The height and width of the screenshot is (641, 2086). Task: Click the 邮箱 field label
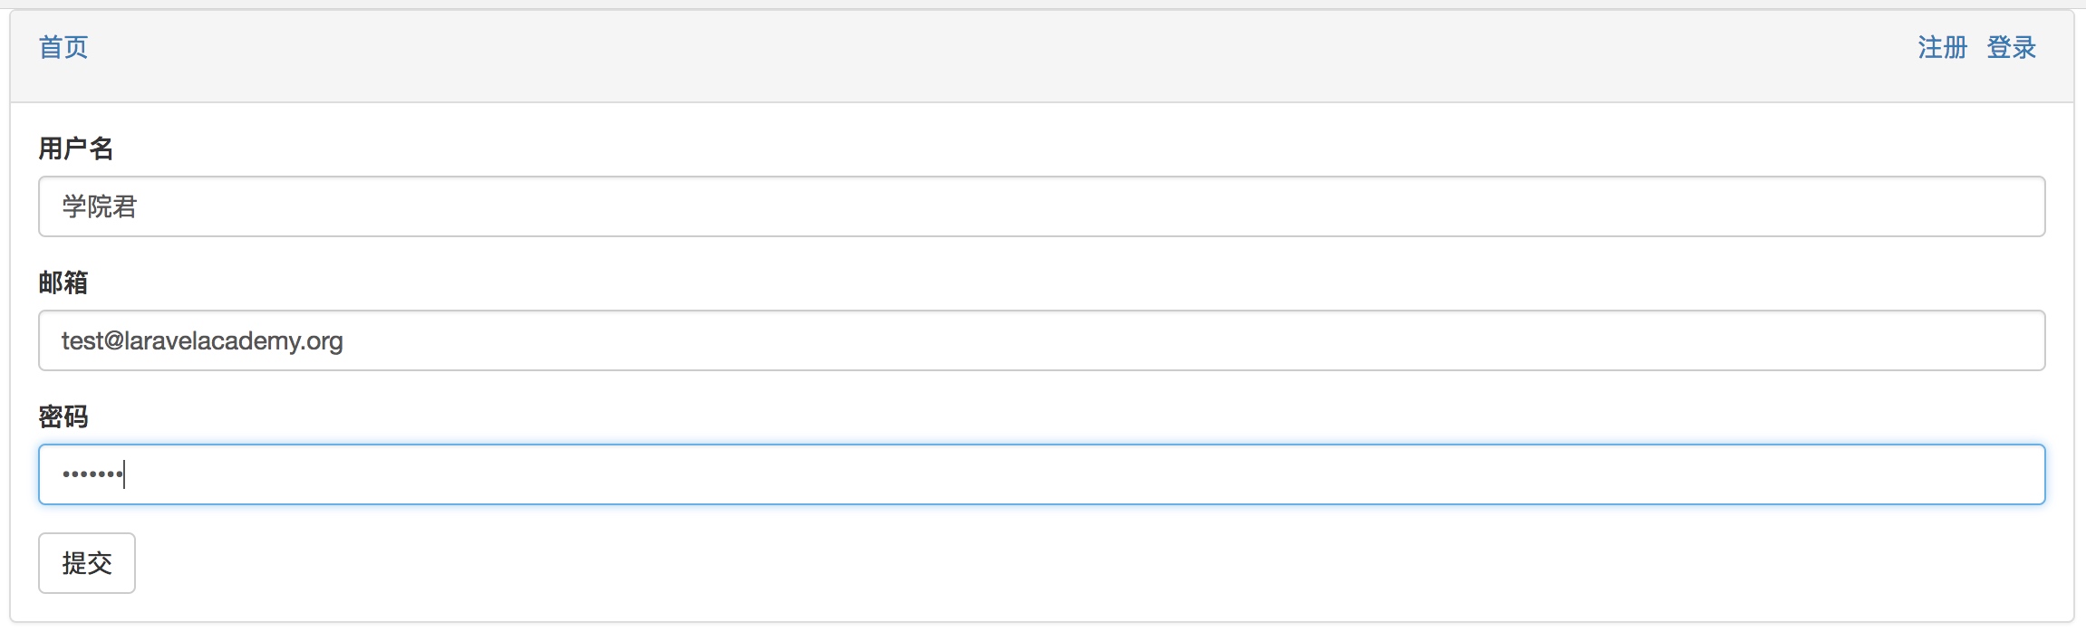[63, 282]
